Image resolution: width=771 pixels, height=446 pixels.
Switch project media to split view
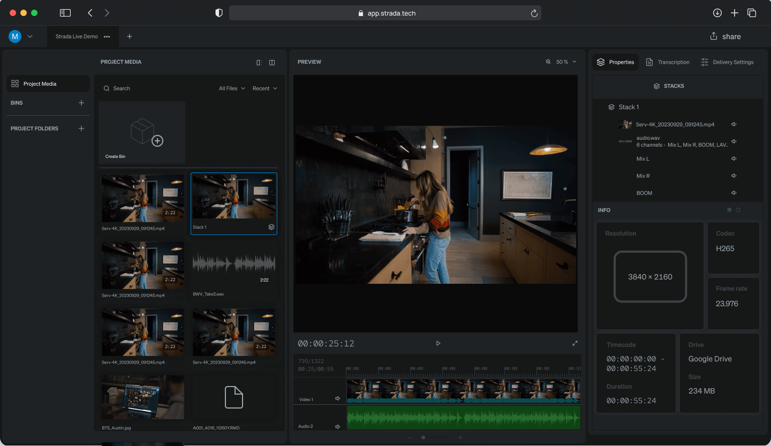272,63
